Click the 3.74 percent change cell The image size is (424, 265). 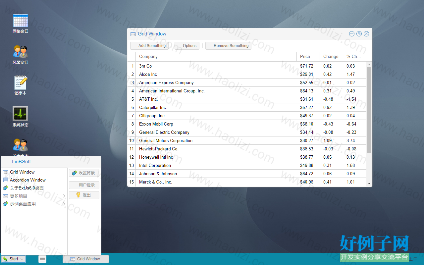point(355,140)
